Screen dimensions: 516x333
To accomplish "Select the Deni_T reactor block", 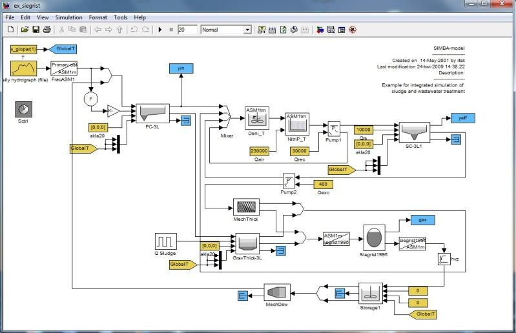I will 256,118.
